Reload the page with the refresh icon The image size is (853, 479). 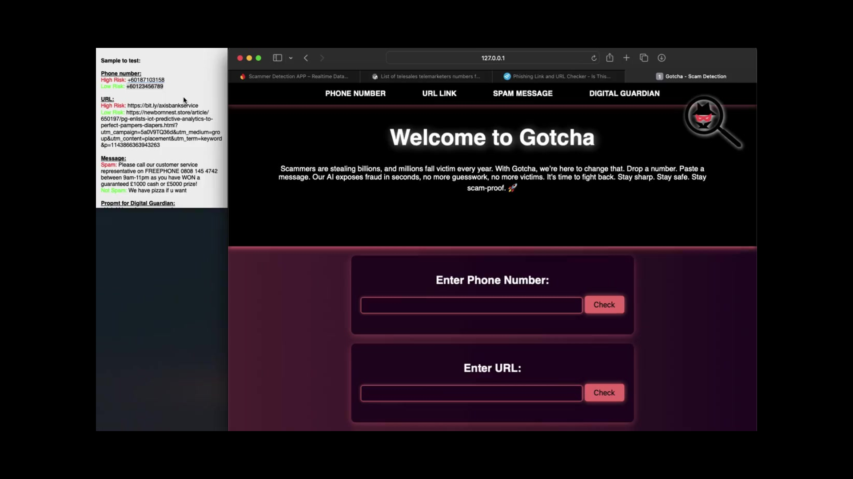click(x=594, y=58)
